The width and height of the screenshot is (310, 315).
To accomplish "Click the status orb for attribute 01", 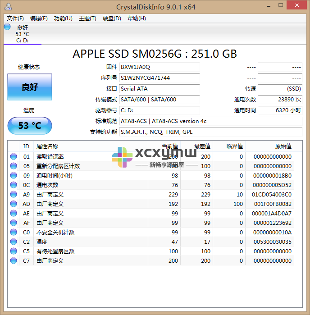I will click(x=14, y=156).
